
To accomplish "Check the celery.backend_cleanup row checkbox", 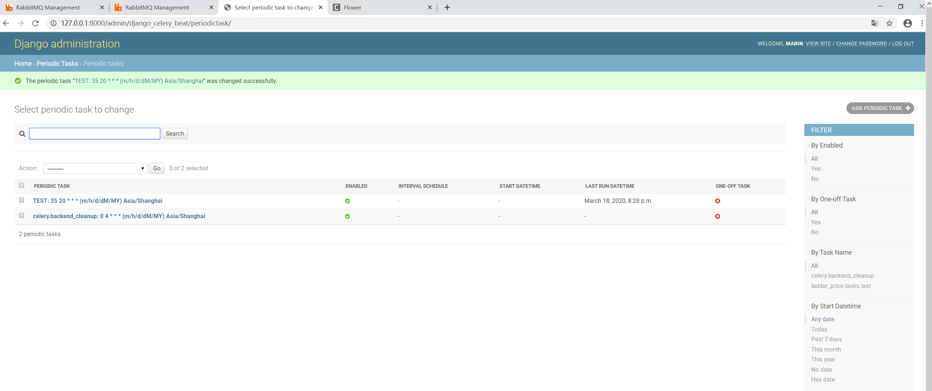I will tap(22, 215).
